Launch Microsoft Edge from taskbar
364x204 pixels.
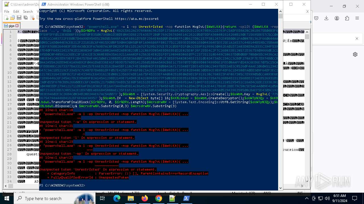point(117,198)
